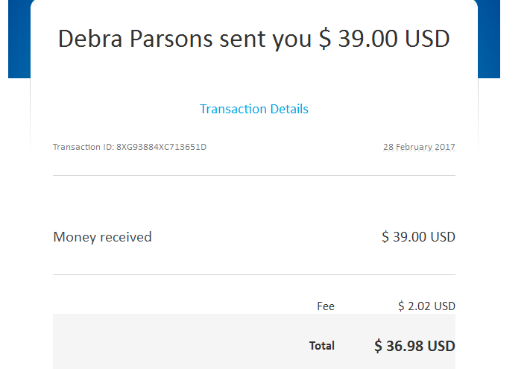Click the divider line below Money received

[x=254, y=275]
